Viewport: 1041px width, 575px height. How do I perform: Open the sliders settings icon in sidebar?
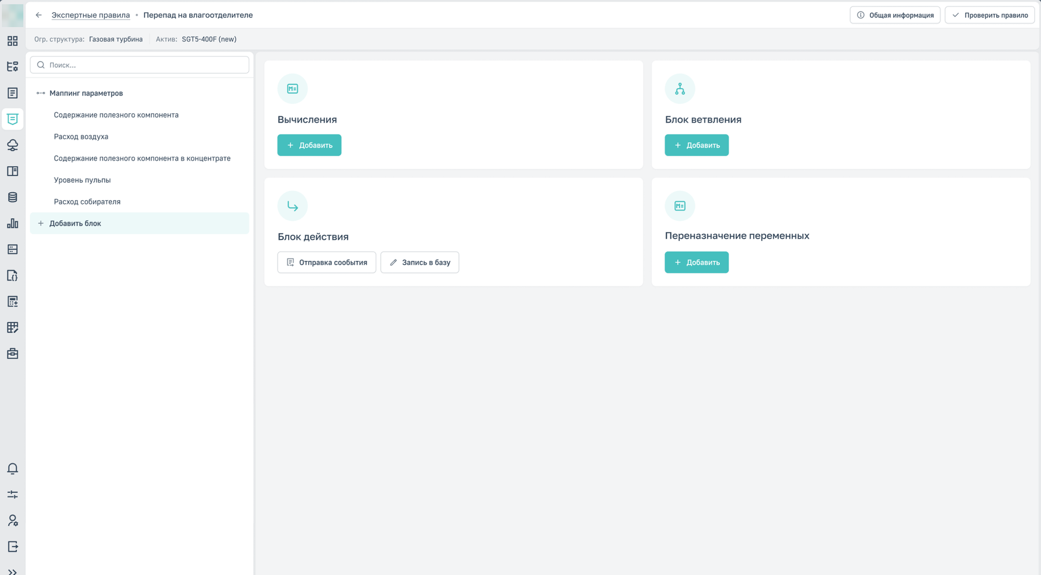[13, 495]
